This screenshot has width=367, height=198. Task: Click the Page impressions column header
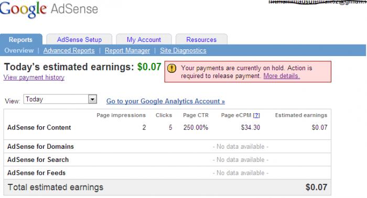(121, 115)
